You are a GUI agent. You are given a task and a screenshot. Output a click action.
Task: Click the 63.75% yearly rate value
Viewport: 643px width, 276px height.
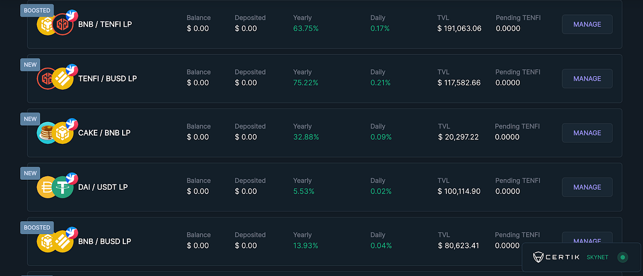[x=306, y=28]
